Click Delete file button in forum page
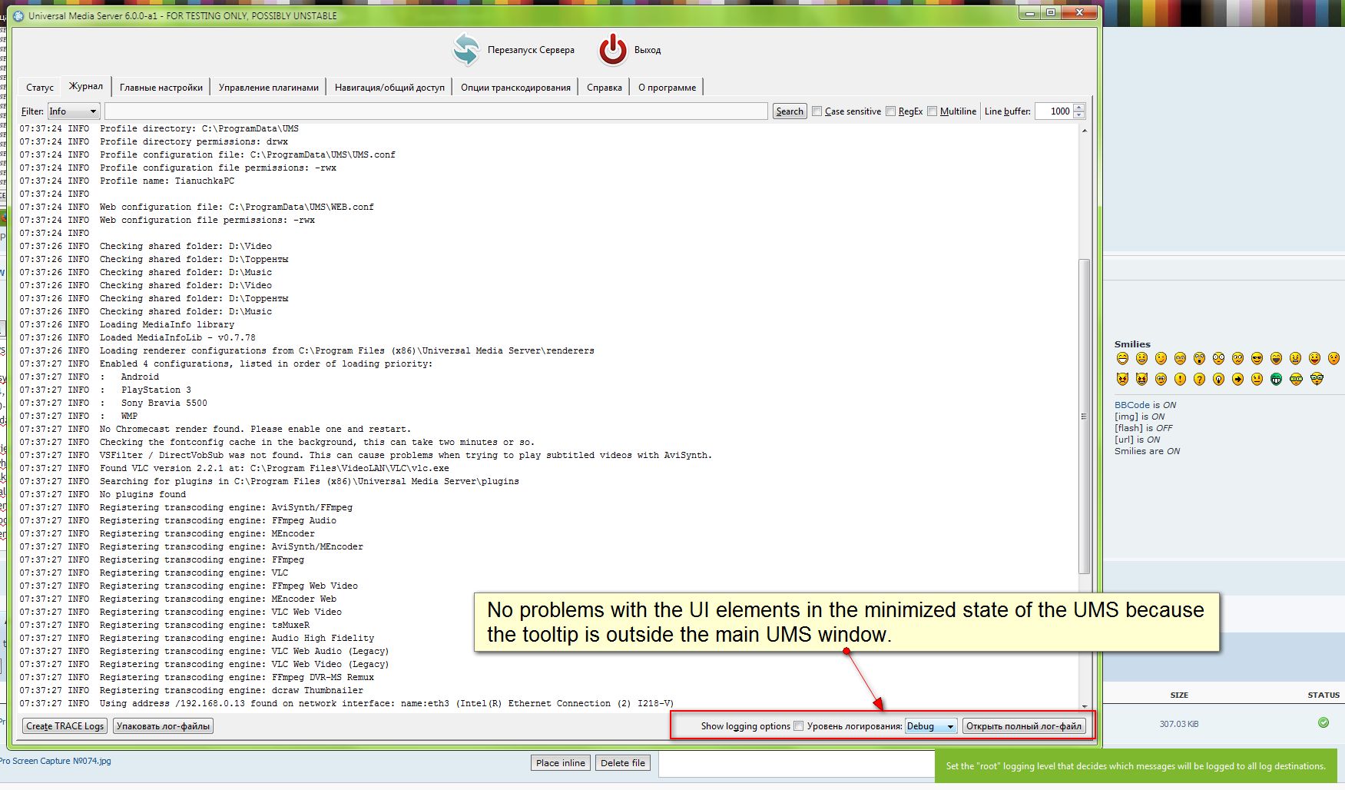This screenshot has height=790, width=1345. [x=623, y=763]
